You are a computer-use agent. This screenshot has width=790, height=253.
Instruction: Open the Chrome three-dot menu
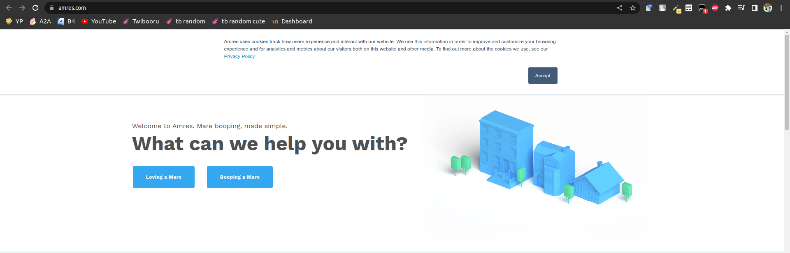click(781, 8)
